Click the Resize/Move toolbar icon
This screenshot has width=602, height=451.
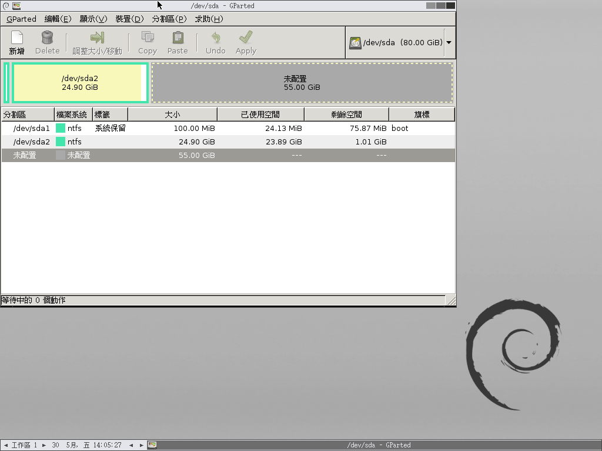click(97, 38)
